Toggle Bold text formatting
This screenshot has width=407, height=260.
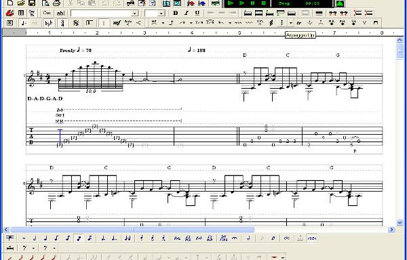pyautogui.click(x=176, y=13)
